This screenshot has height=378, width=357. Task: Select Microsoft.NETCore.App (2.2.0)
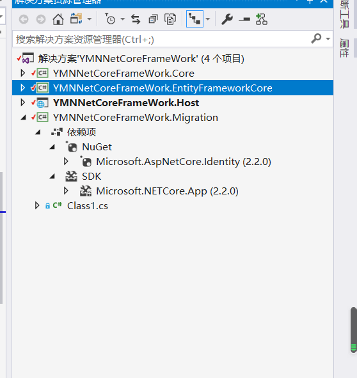[167, 191]
